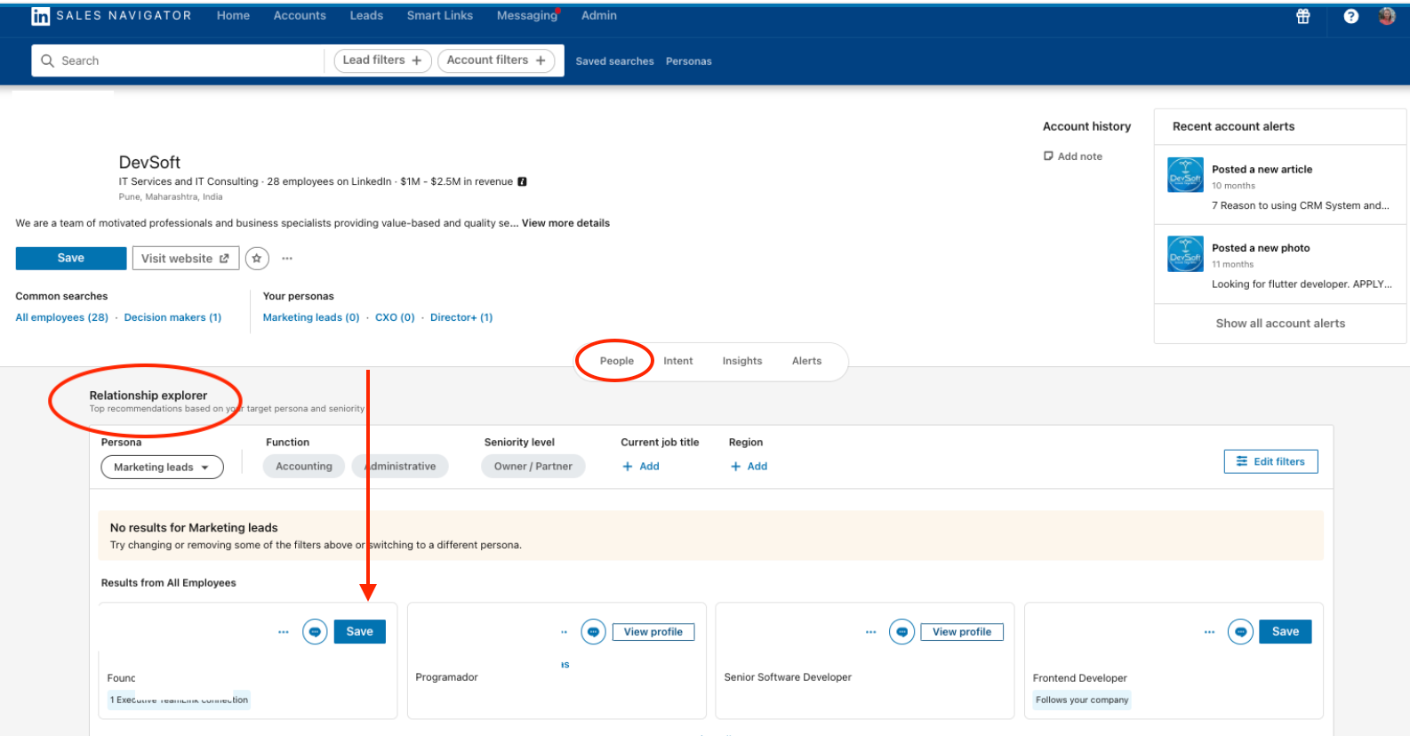The width and height of the screenshot is (1410, 736).
Task: Open All employees (28) search
Action: (x=62, y=317)
